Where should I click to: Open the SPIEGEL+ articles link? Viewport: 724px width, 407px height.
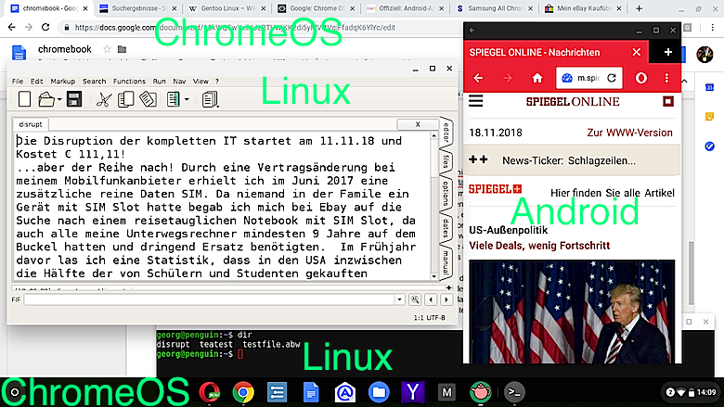click(x=572, y=192)
